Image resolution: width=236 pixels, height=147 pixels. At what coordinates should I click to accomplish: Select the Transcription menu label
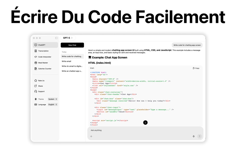(43, 51)
